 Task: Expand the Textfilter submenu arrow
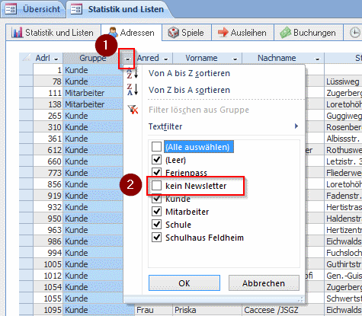click(296, 126)
